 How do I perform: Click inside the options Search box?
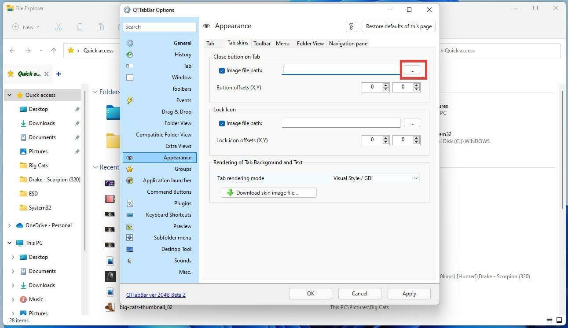160,27
